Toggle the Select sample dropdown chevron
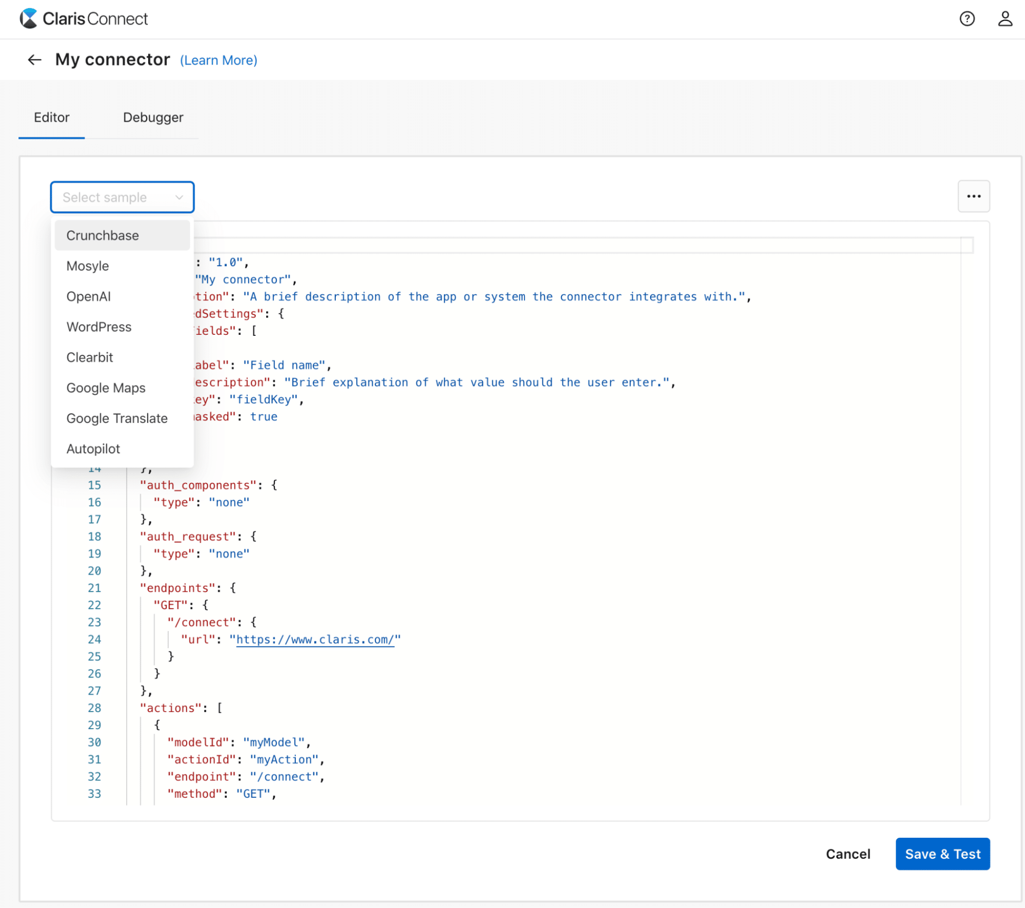Image resolution: width=1025 pixels, height=908 pixels. (179, 197)
